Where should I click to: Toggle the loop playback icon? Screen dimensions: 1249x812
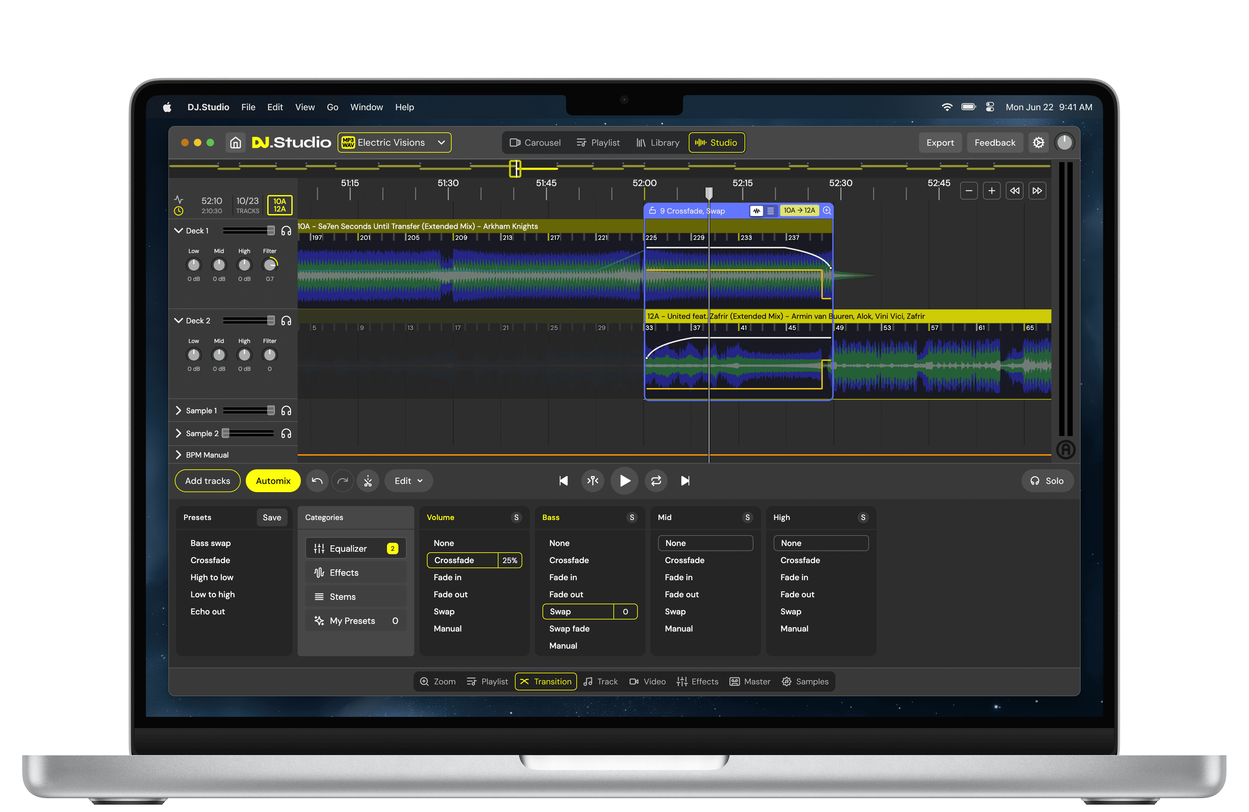[x=656, y=481]
